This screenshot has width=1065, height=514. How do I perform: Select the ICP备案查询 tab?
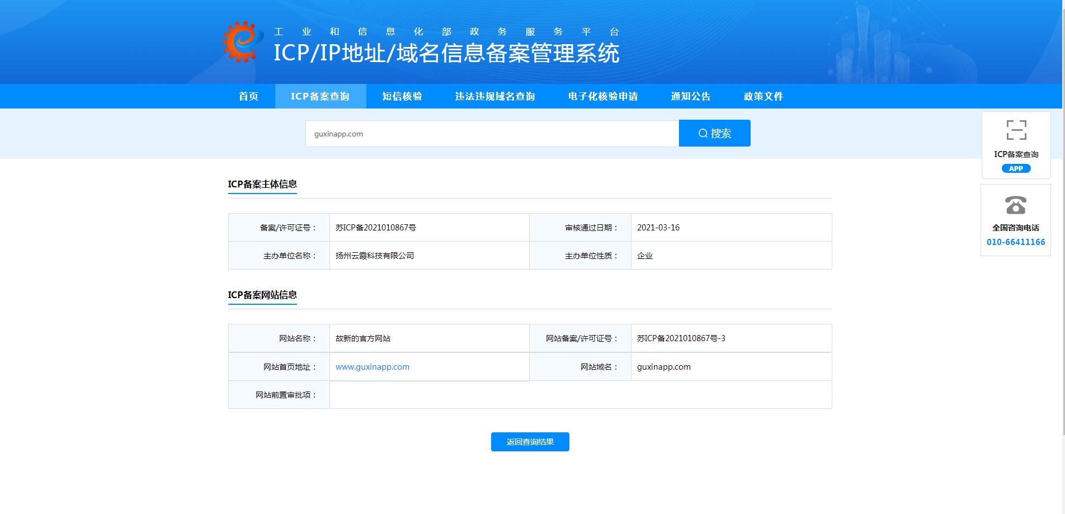coord(321,96)
